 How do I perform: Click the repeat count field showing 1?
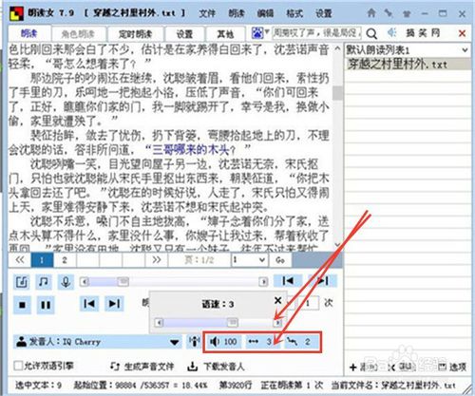(309, 303)
